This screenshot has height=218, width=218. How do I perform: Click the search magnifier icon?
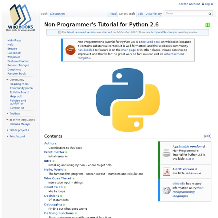click(210, 14)
